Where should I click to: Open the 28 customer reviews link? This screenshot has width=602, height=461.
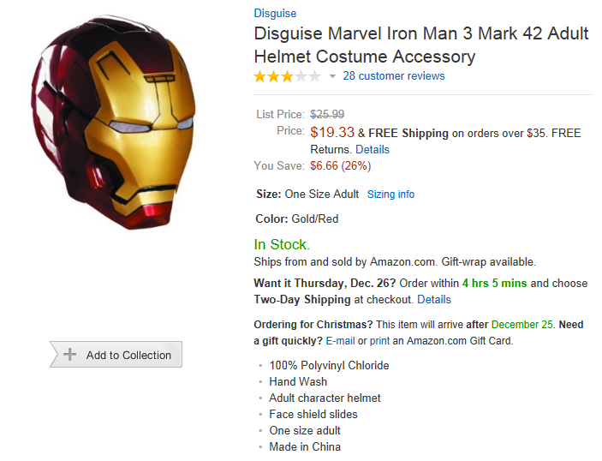tap(394, 75)
